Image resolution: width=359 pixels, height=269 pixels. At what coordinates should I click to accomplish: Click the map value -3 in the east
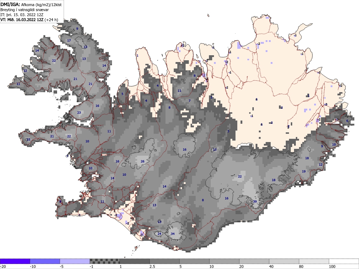coord(326,104)
